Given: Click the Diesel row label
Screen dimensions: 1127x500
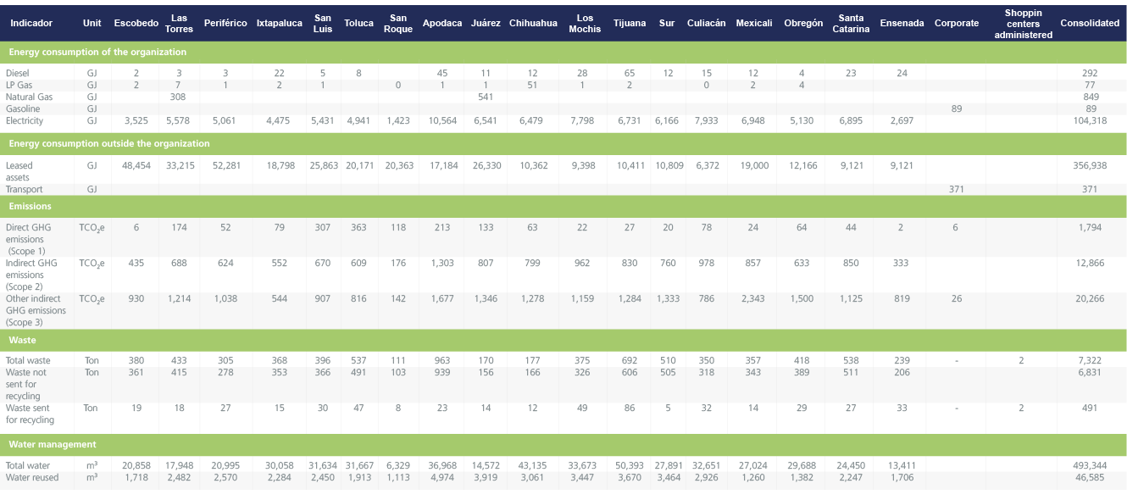Looking at the screenshot, I should (17, 74).
